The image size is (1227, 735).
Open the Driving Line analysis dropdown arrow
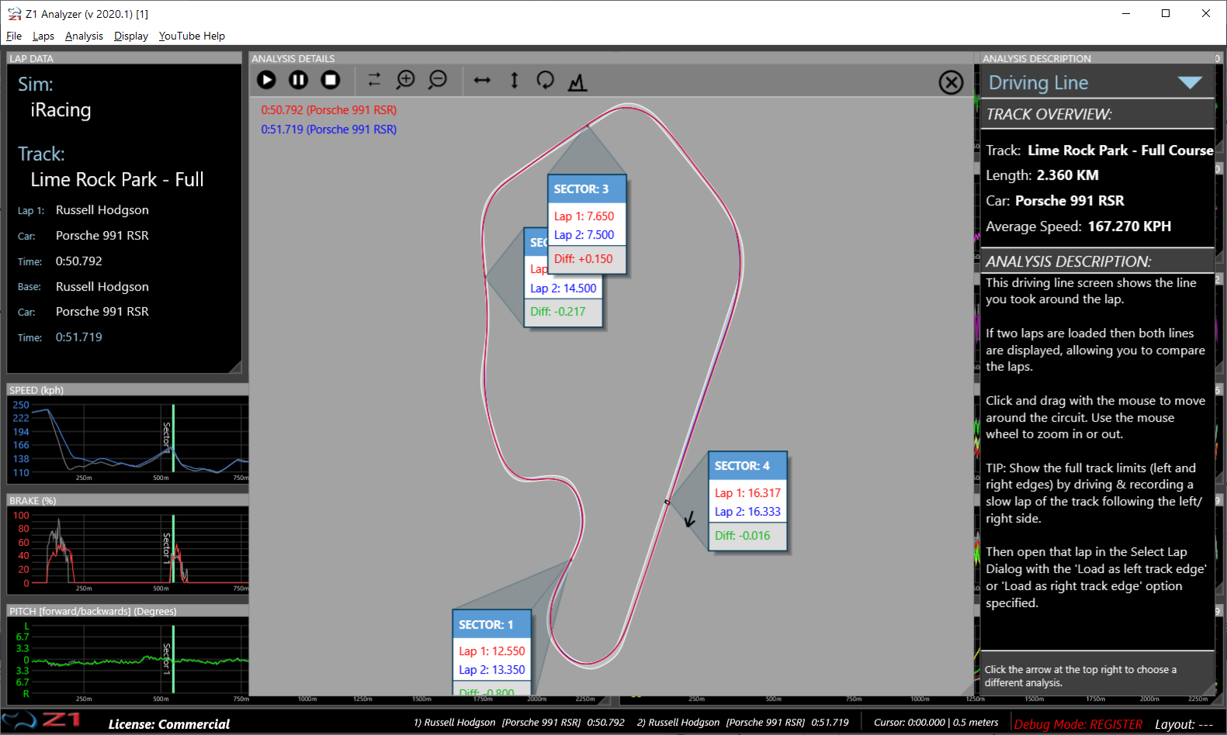pos(1190,83)
